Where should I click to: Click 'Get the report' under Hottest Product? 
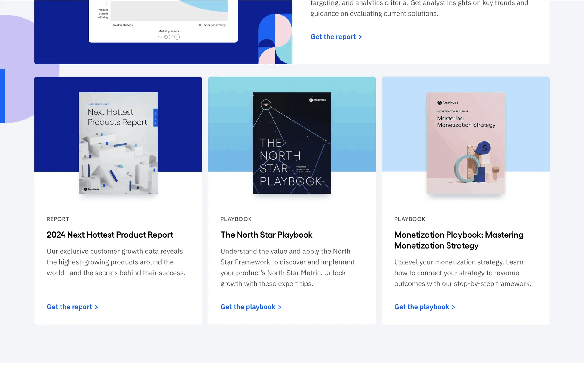pos(72,307)
